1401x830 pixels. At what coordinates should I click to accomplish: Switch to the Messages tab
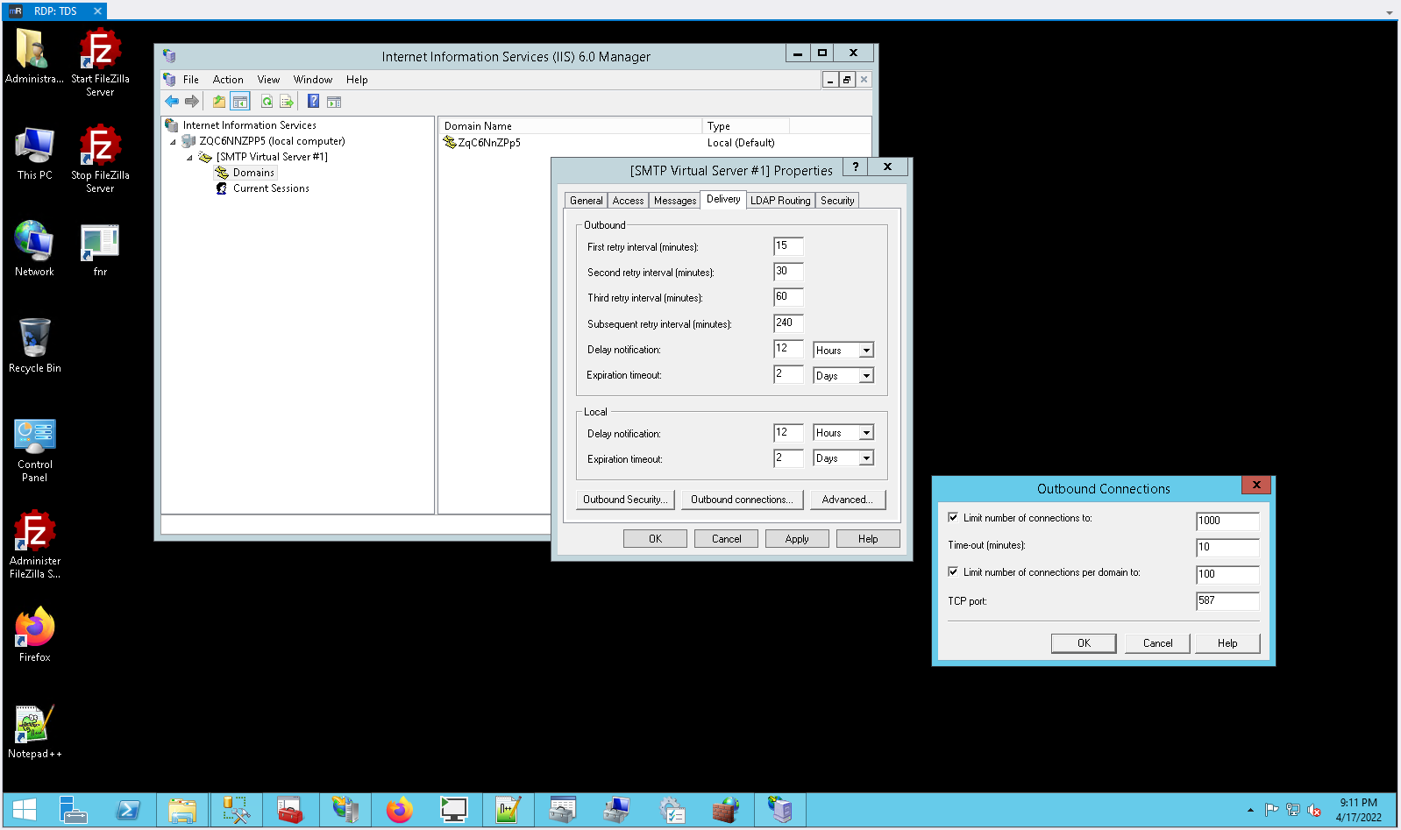tap(675, 201)
